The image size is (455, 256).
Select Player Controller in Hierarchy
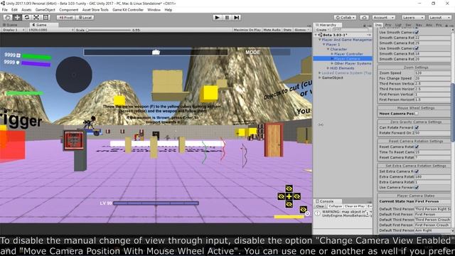[348, 54]
